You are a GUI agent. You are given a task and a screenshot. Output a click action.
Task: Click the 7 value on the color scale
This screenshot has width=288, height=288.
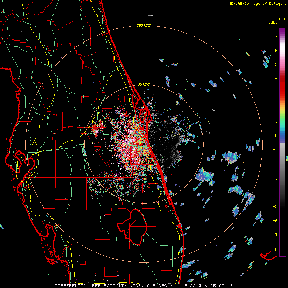[x=276, y=36]
